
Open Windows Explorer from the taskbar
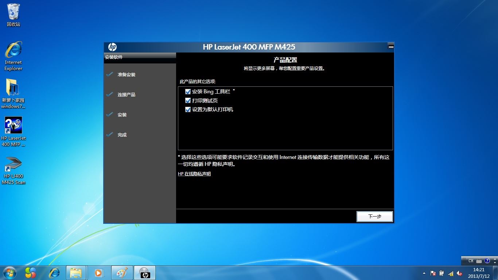(76, 273)
